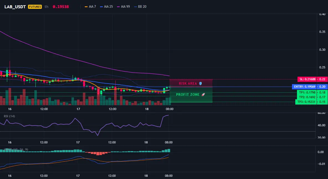Screen dimensions: 328x179
Task: Click the TP3: 0.15331 label
Action: click(x=306, y=102)
